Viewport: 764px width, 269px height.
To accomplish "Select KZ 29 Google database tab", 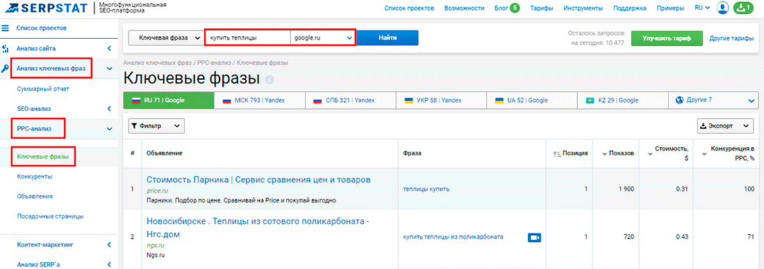I will [623, 101].
